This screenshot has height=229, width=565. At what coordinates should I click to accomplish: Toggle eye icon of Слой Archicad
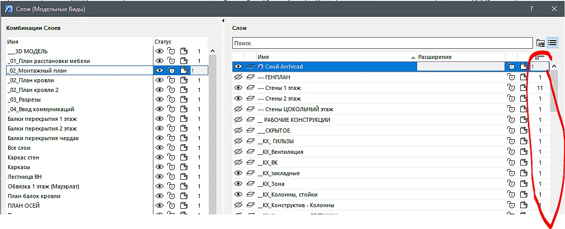tap(238, 67)
